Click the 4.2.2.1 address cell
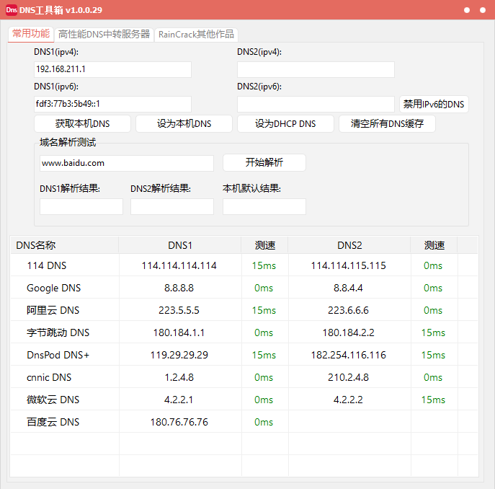The width and height of the screenshot is (495, 489). tap(179, 400)
